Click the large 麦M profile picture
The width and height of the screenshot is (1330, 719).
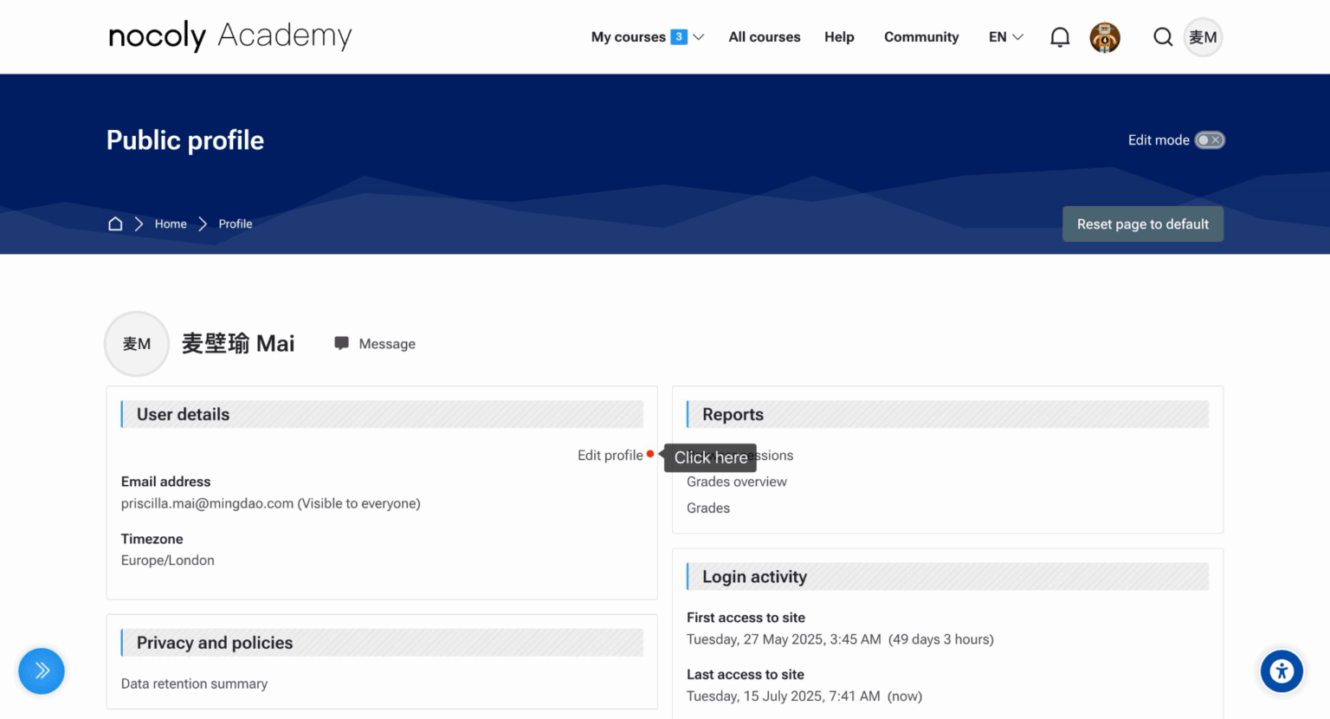pos(137,344)
